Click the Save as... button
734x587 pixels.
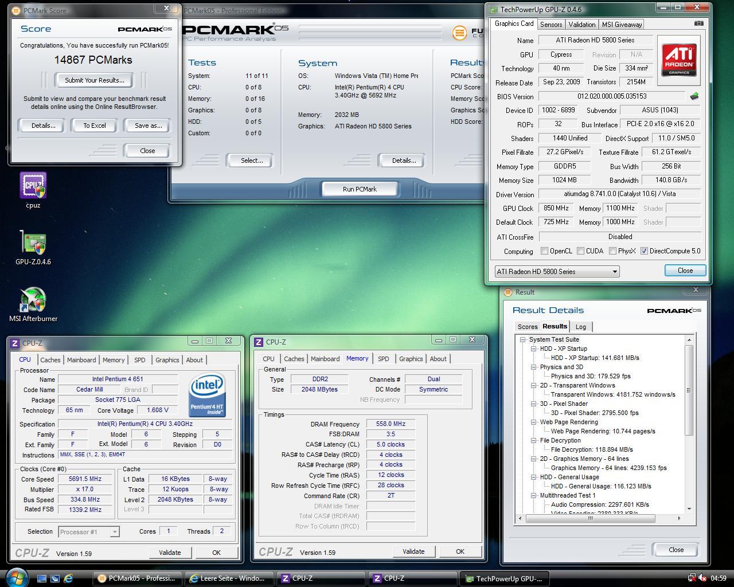tap(148, 126)
